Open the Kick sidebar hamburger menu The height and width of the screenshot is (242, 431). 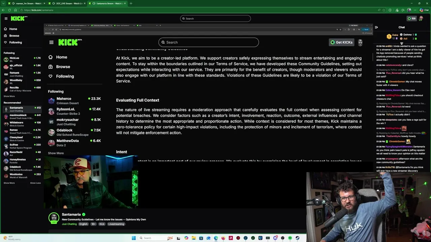coord(6,18)
